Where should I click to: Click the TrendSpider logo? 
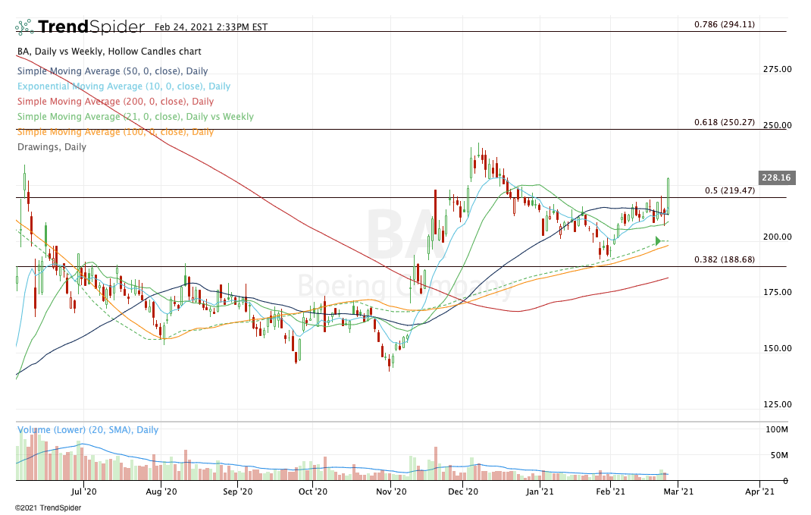[80, 27]
